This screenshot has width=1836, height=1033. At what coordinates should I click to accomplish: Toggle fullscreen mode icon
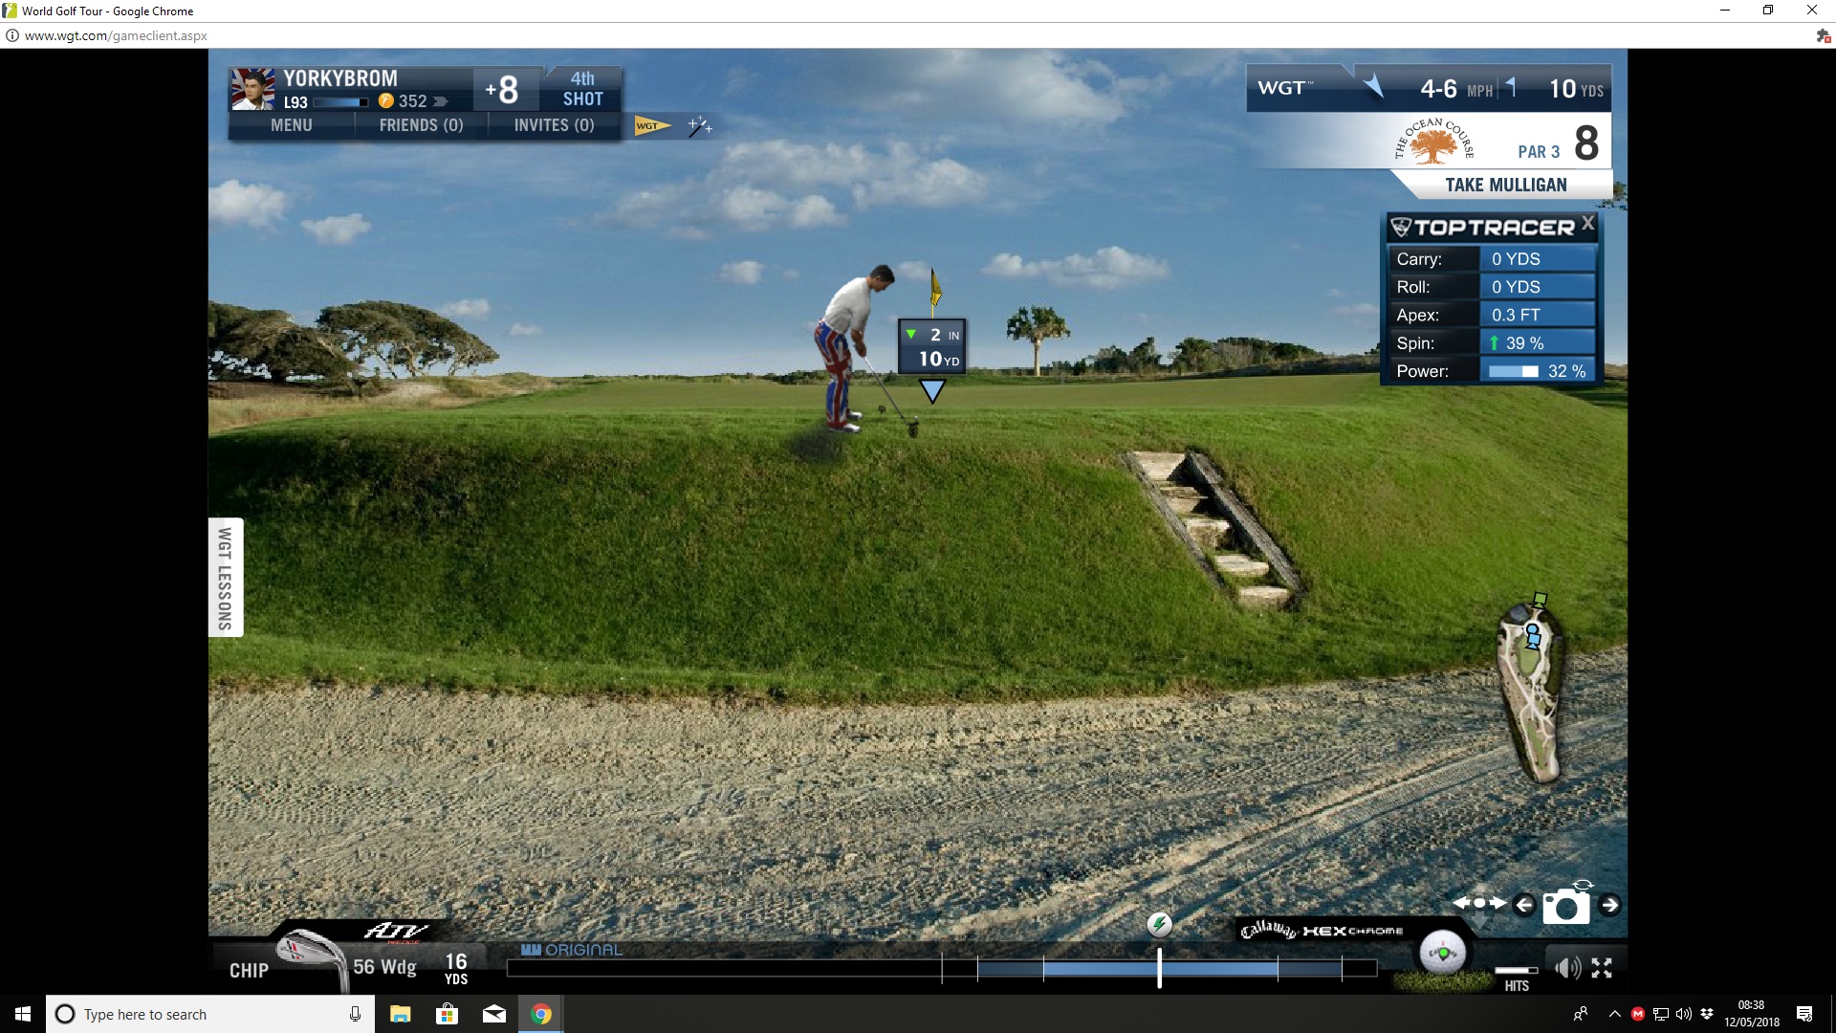point(1602,968)
